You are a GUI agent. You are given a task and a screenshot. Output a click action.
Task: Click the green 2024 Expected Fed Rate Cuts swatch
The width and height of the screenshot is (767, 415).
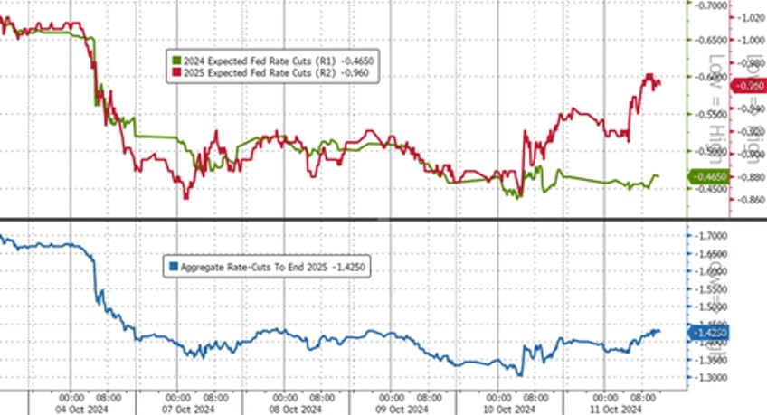point(176,61)
